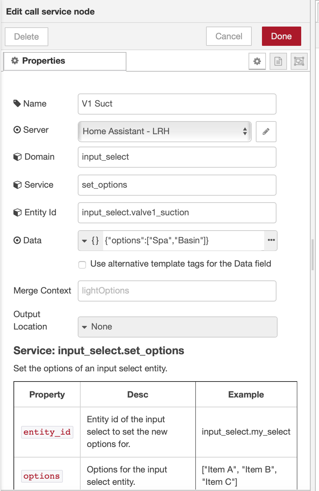The width and height of the screenshot is (319, 491).
Task: Click the ellipsis button to expand Data editor
Action: [x=271, y=240]
